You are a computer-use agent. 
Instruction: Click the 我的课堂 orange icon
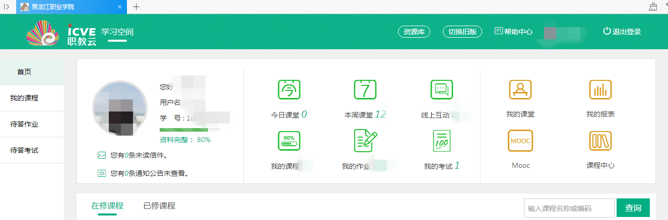(520, 89)
